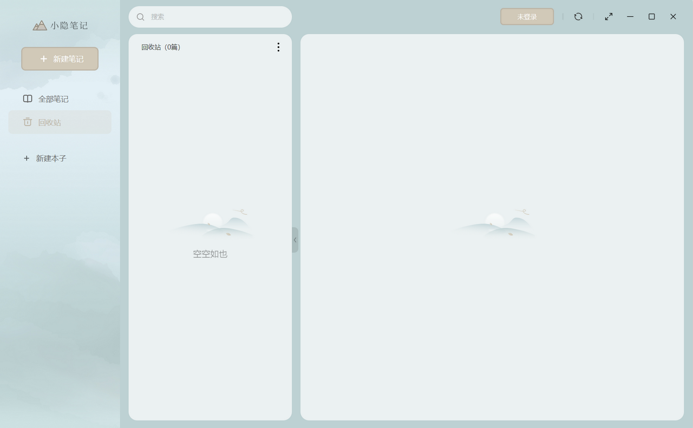Click the magnifier icon in search bar
The width and height of the screenshot is (693, 428).
pos(141,17)
